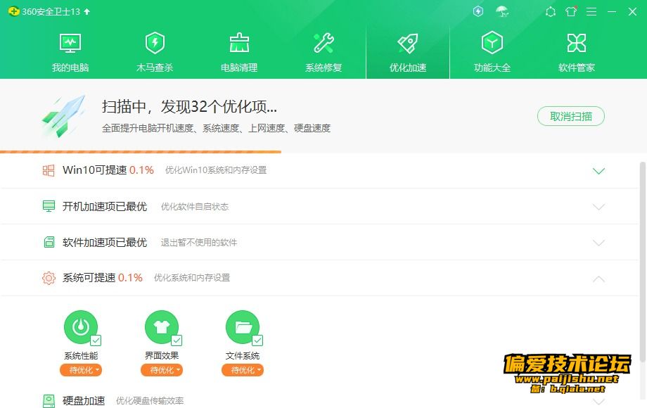Image resolution: width=647 pixels, height=408 pixels.
Task: Click the 360安全卫士13 title text
Action: 51,11
